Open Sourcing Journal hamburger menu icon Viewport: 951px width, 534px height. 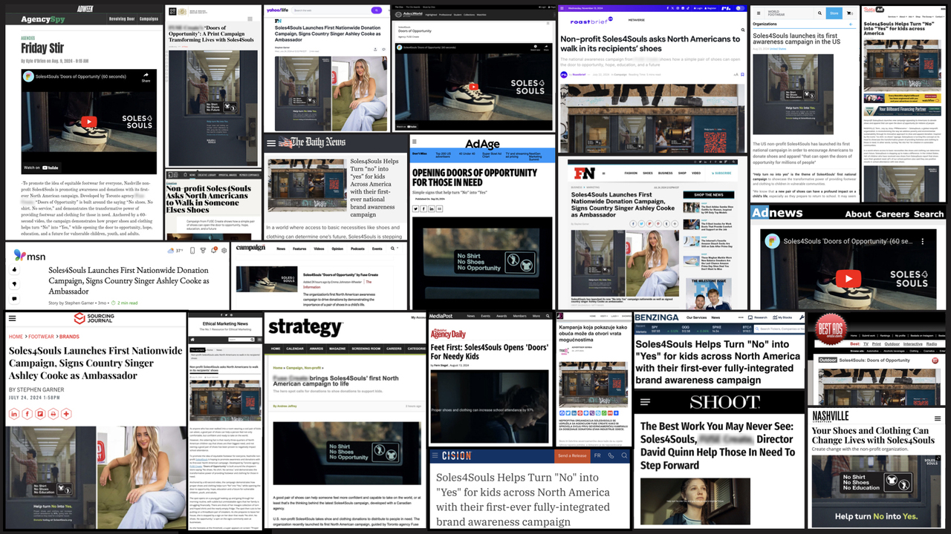tap(12, 318)
